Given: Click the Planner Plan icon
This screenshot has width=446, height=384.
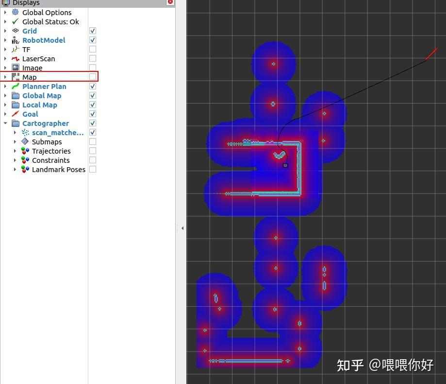Looking at the screenshot, I should [x=16, y=86].
